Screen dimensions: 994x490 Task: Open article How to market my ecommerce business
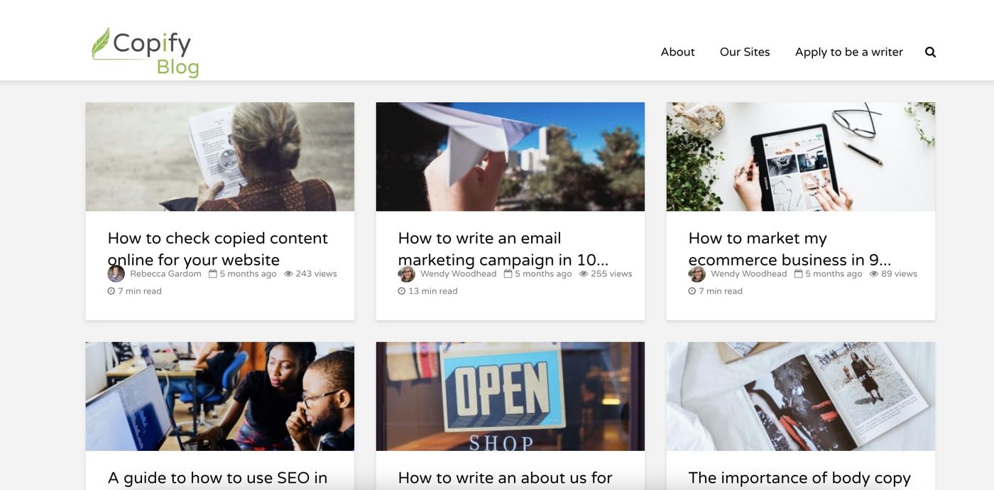(x=790, y=249)
